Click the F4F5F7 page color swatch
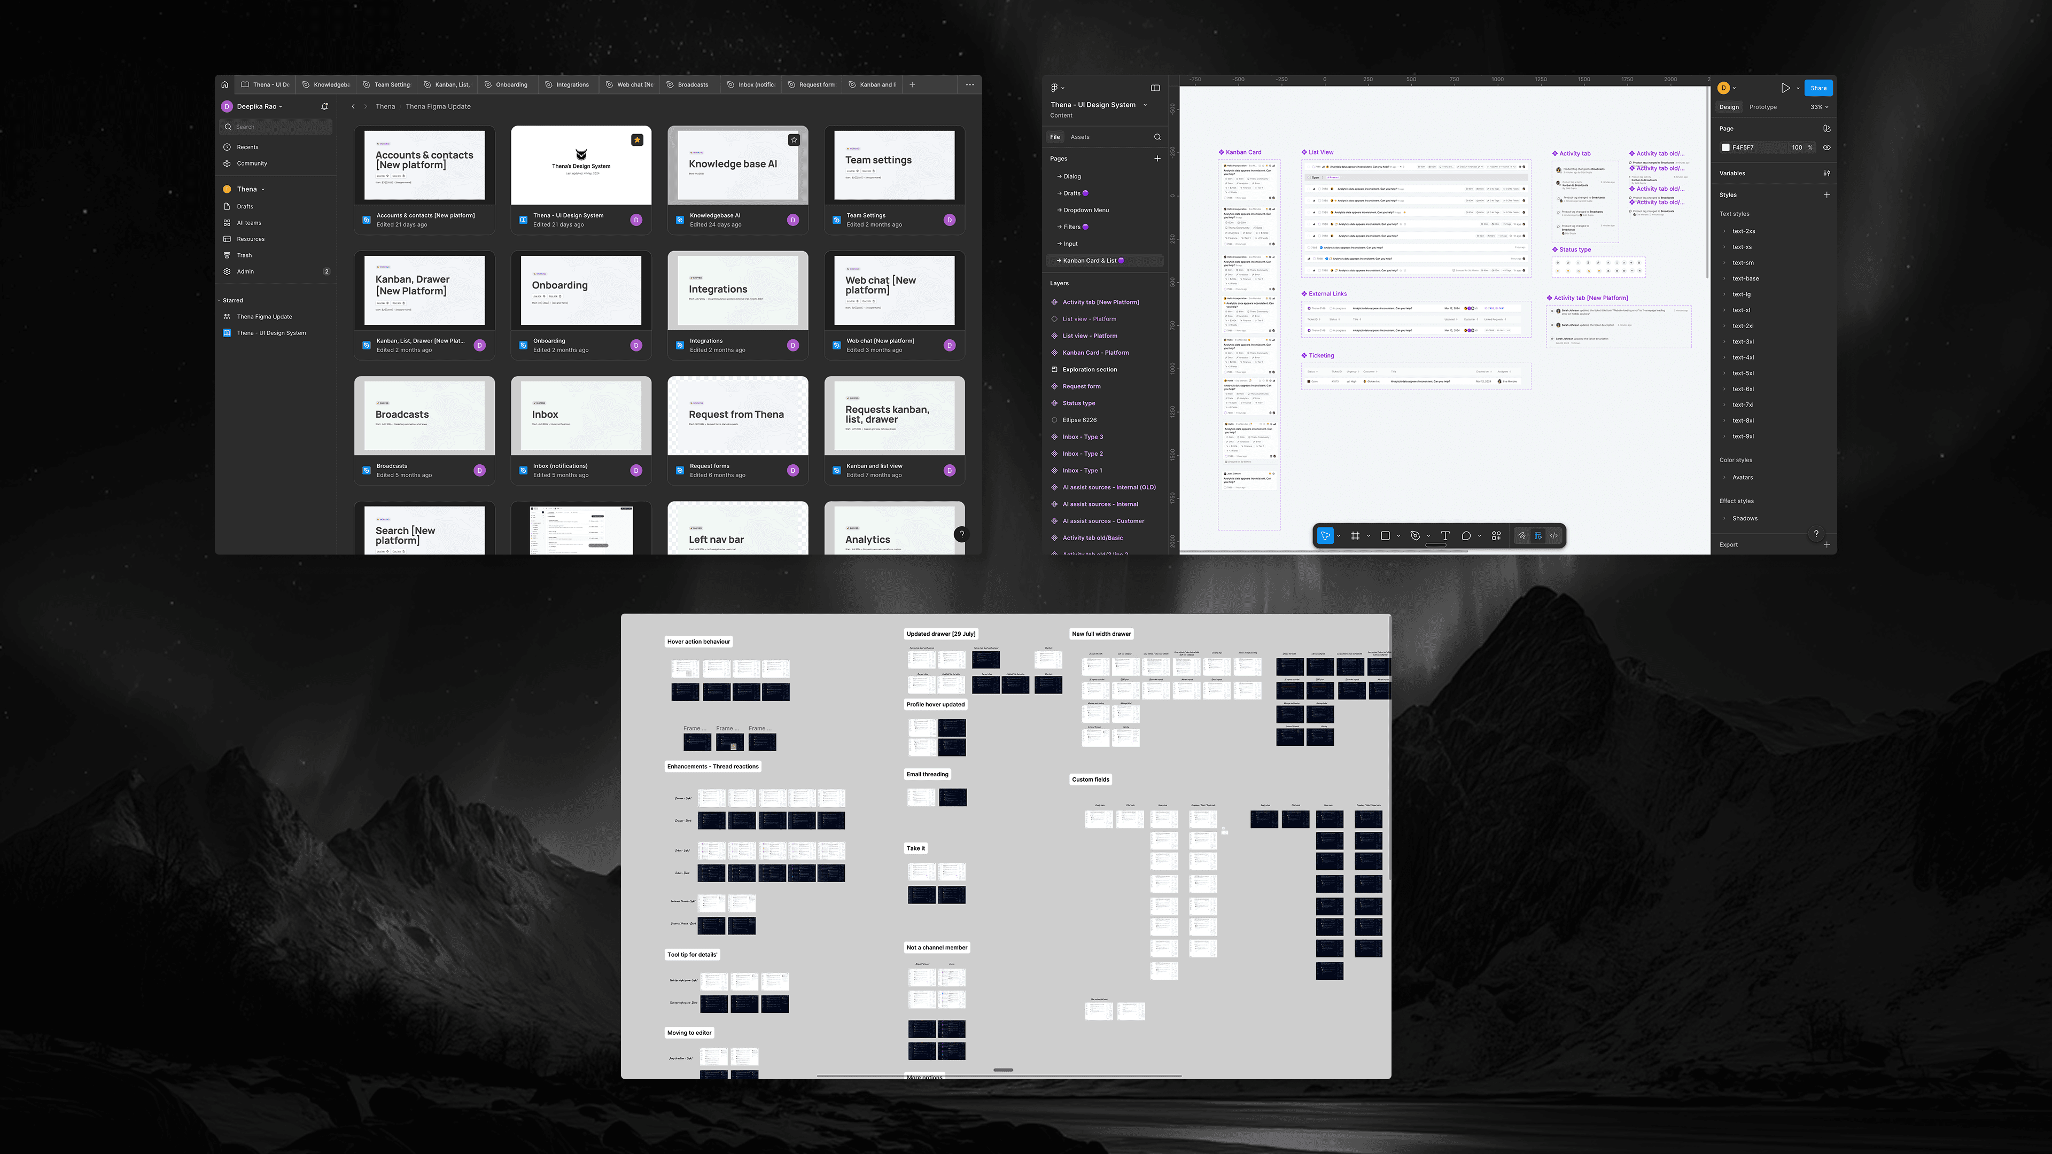 click(1725, 147)
